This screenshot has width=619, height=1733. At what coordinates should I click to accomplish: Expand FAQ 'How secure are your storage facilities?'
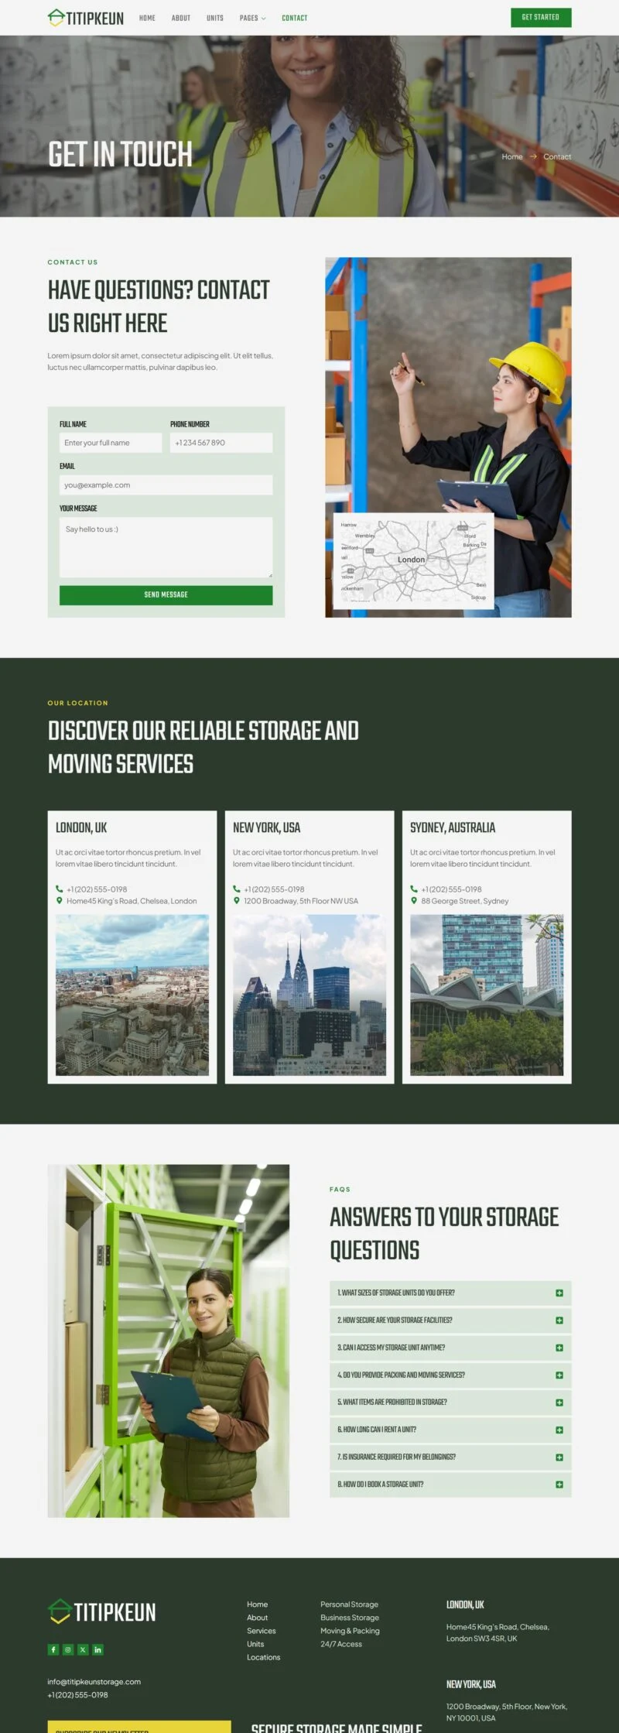click(x=450, y=1320)
